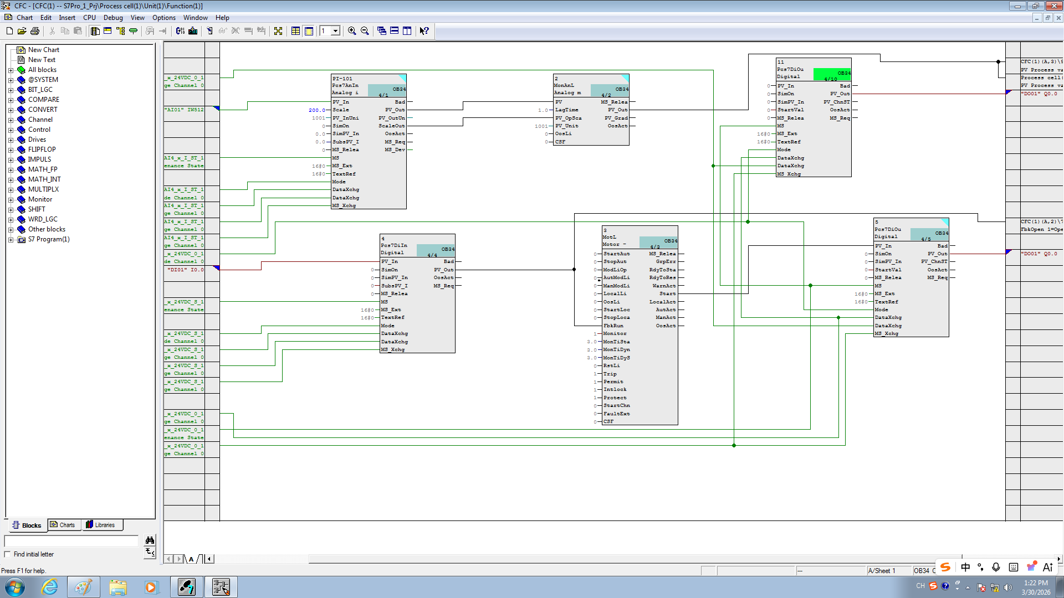1064x598 pixels.
Task: Toggle the sheet view toolbar button
Action: pyautogui.click(x=309, y=31)
